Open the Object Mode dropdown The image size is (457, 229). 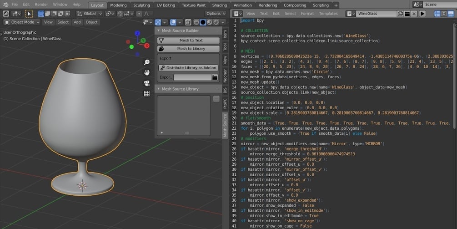(x=22, y=22)
